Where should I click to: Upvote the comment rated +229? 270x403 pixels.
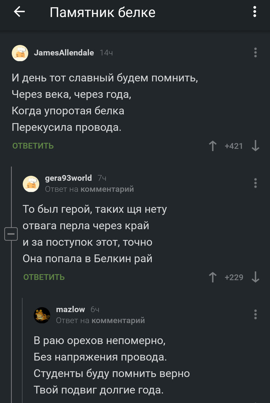click(x=213, y=277)
